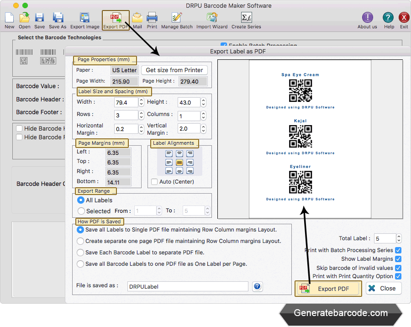411x327 pixels.
Task: Click the Create Series icon
Action: 246,18
